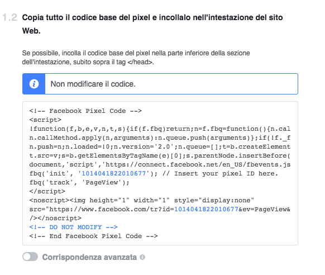This screenshot has width=325, height=275.
Task: Click the Corrispondenza avanzata label
Action: [x=89, y=257]
